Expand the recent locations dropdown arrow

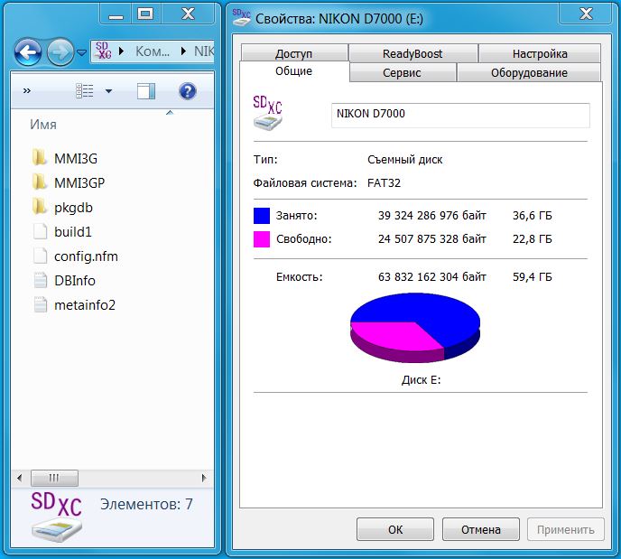[82, 52]
